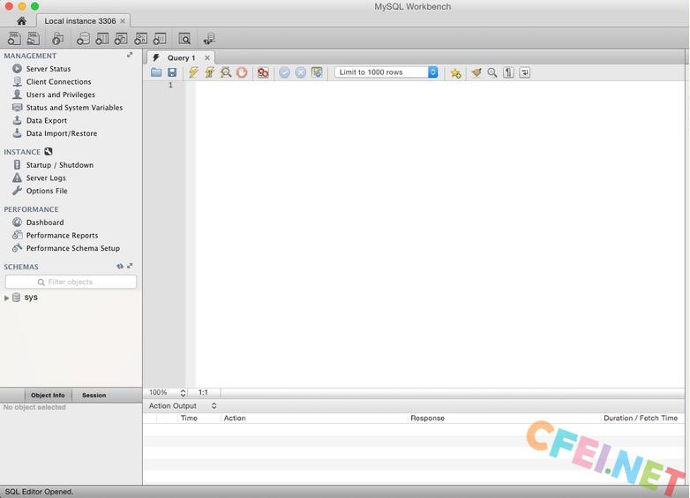Click the Duration / Fetch Time header

point(641,418)
